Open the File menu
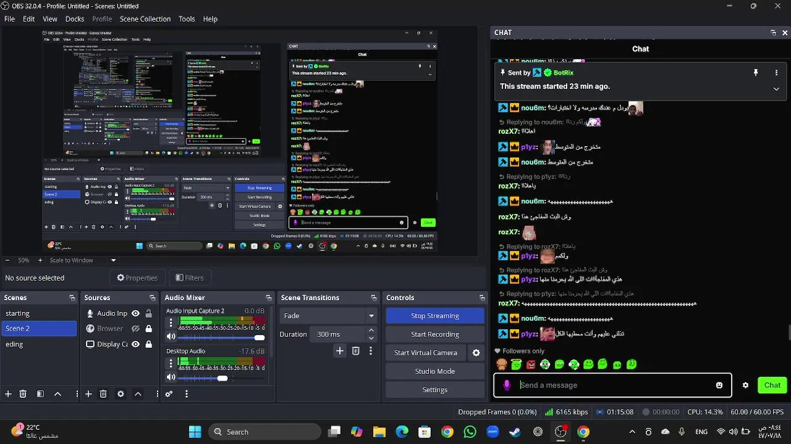 click(x=9, y=19)
